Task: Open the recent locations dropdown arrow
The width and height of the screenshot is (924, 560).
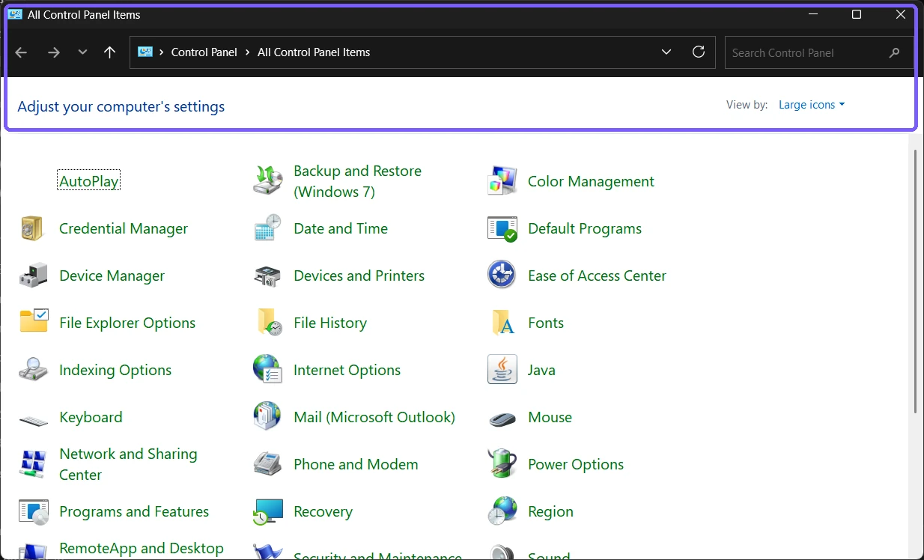Action: click(82, 52)
